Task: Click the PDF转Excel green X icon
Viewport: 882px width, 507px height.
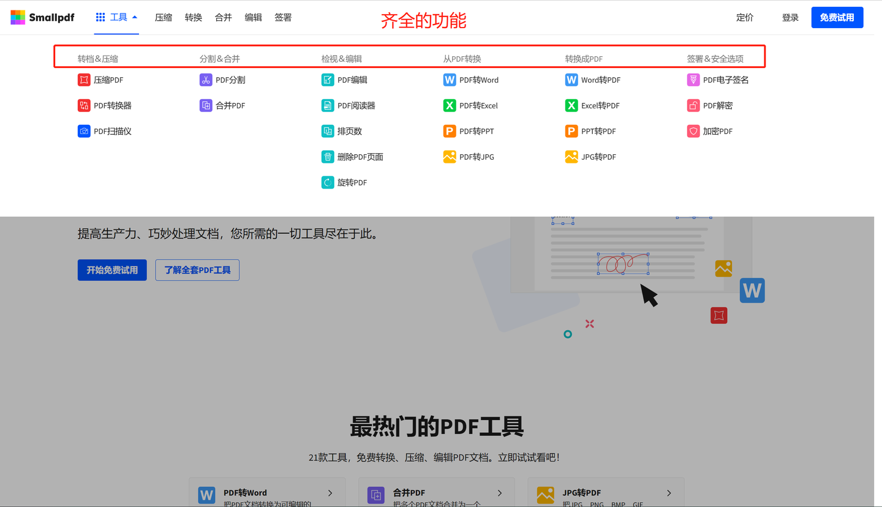Action: 450,105
